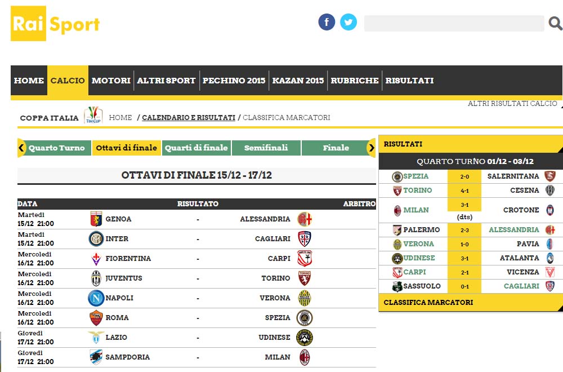Open Altri Risultati Calcio link
The width and height of the screenshot is (563, 372).
coord(512,104)
